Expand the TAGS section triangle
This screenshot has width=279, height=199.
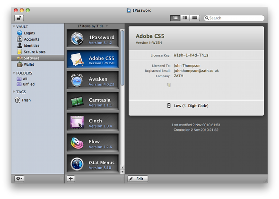coord(14,92)
